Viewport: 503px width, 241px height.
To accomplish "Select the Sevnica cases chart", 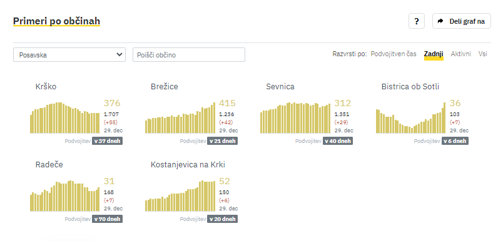I will [x=295, y=118].
